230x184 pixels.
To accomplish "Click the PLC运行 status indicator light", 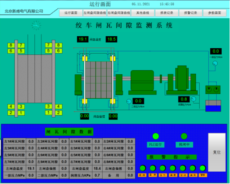I will (x=156, y=136).
